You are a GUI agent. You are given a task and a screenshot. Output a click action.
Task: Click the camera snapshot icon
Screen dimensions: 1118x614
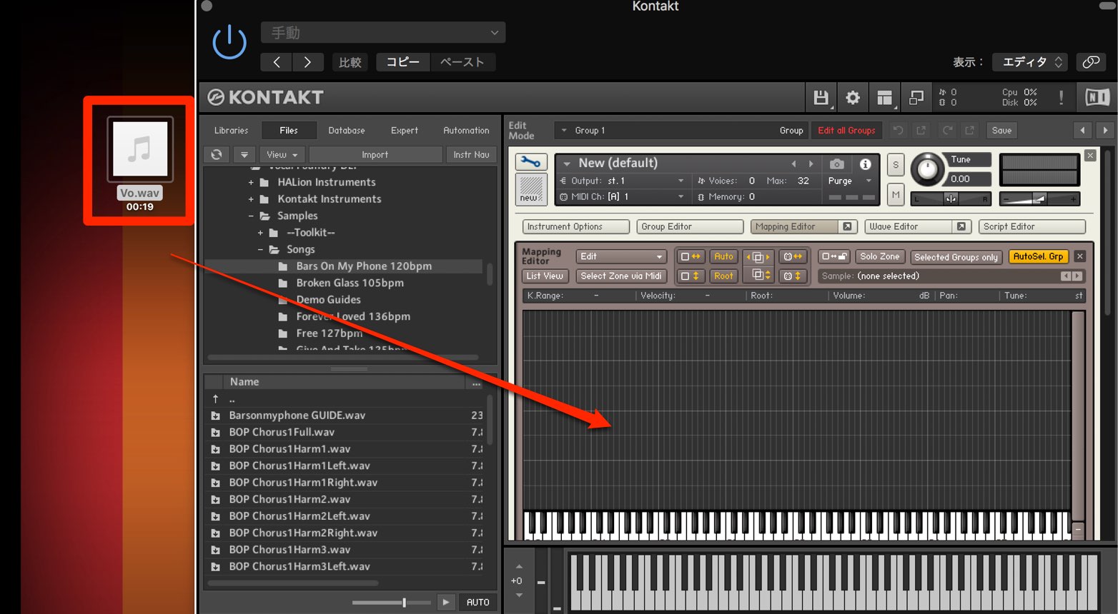point(836,164)
